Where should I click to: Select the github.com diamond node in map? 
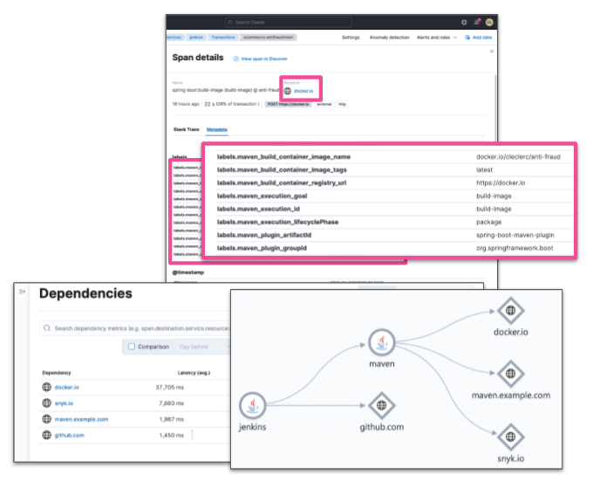pos(381,406)
